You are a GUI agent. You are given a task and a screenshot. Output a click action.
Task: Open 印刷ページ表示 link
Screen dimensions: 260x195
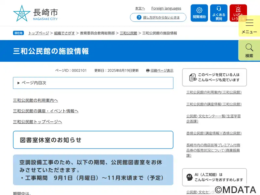pyautogui.click(x=162, y=71)
